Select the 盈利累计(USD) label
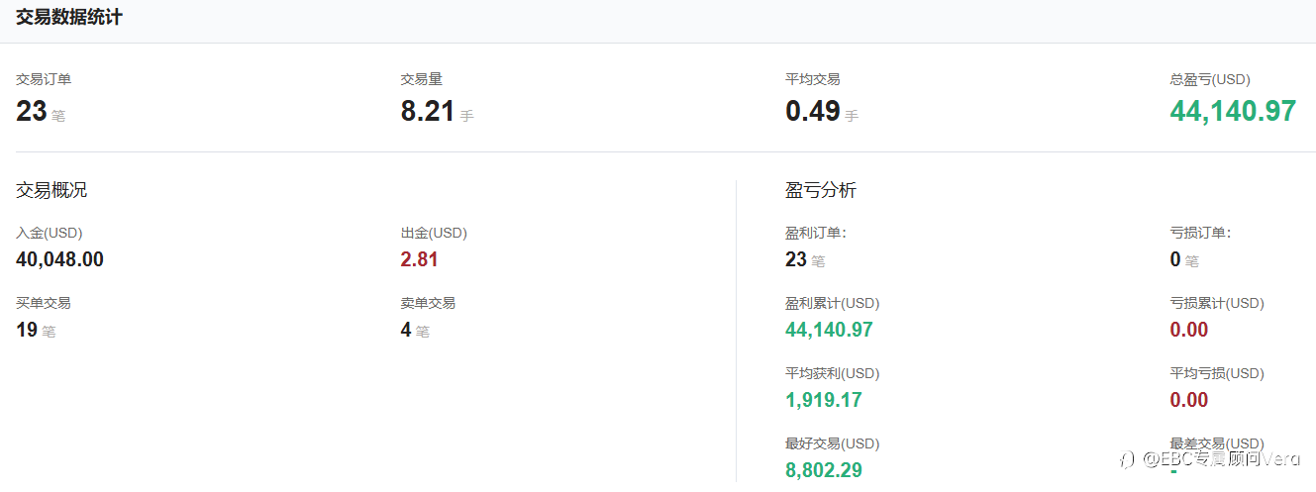 [832, 303]
